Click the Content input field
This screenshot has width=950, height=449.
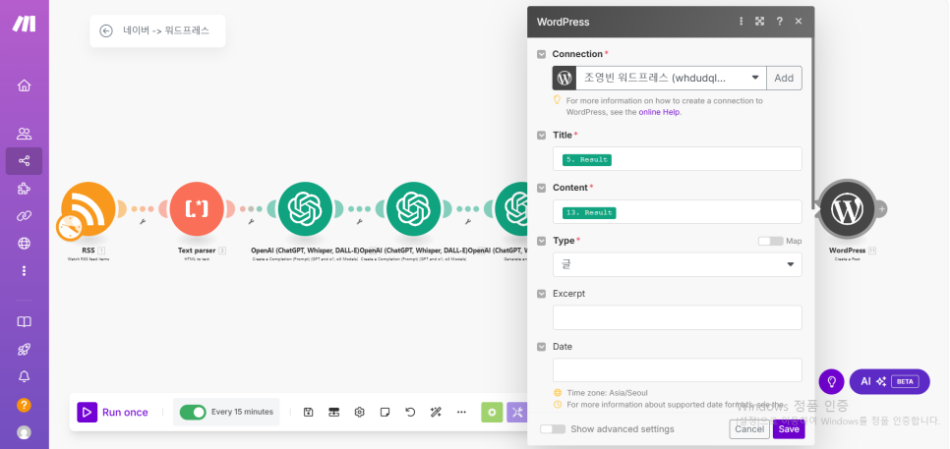pyautogui.click(x=678, y=212)
